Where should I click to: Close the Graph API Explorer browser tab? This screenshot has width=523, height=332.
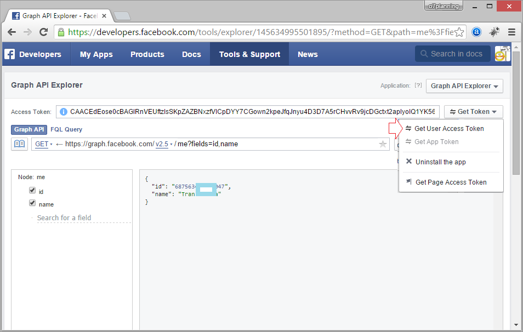(x=104, y=16)
